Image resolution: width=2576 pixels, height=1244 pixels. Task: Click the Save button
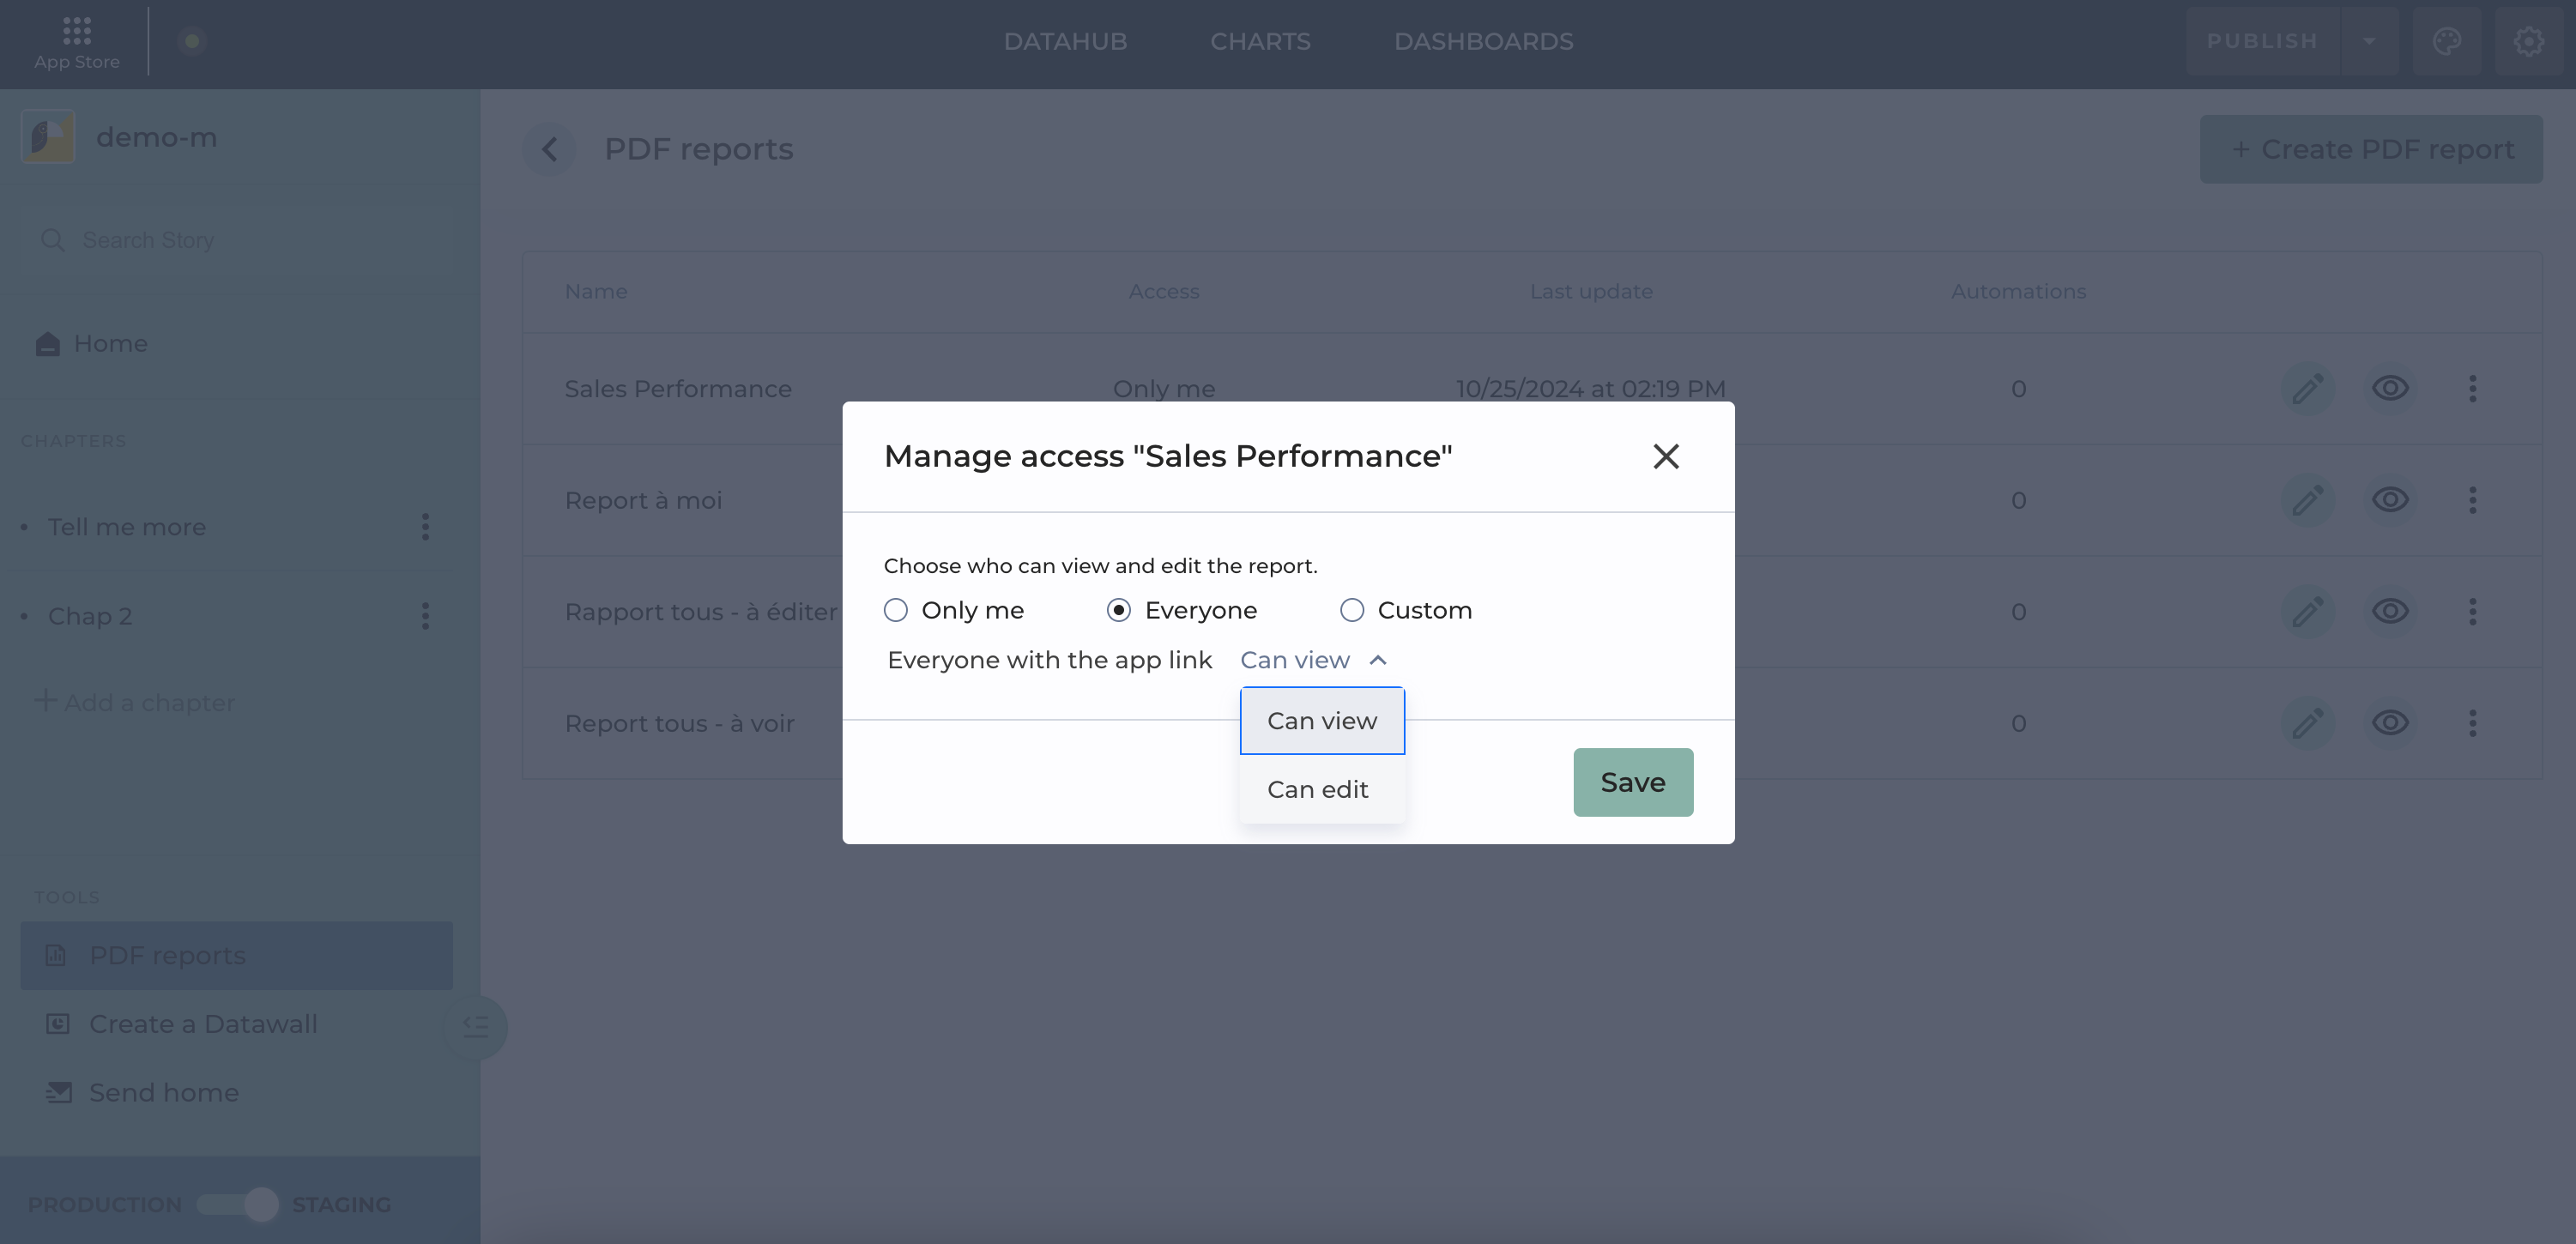tap(1632, 782)
